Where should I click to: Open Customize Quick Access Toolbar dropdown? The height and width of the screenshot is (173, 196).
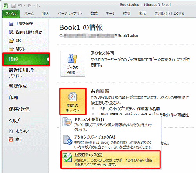tap(39, 6)
